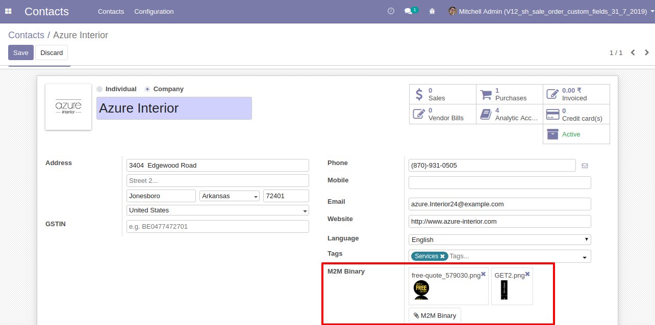Click the Save button
The height and width of the screenshot is (325, 655).
[21, 52]
